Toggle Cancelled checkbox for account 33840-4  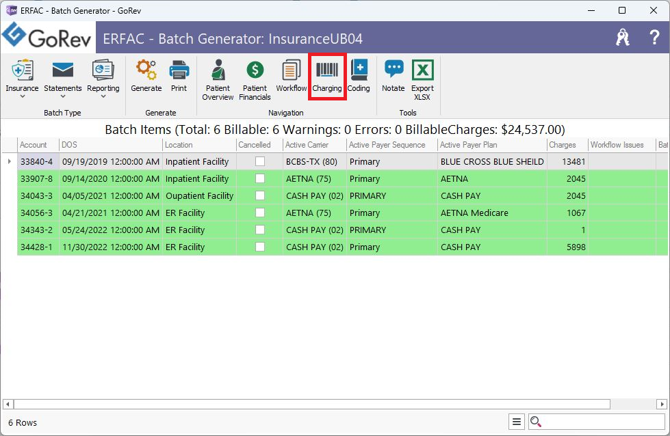(260, 161)
